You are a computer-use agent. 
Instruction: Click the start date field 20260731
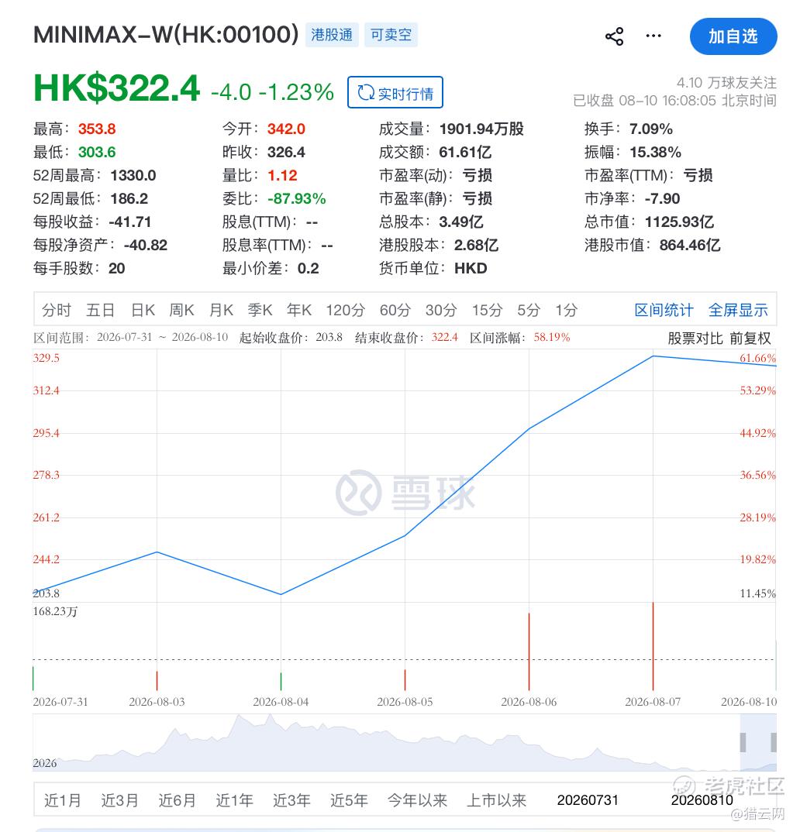588,800
